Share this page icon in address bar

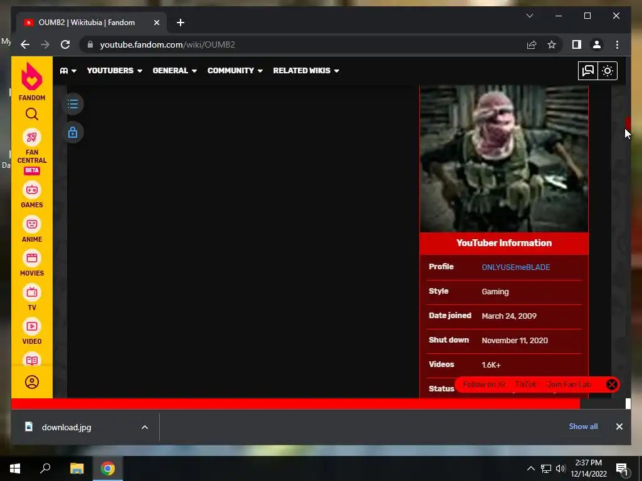pyautogui.click(x=532, y=44)
